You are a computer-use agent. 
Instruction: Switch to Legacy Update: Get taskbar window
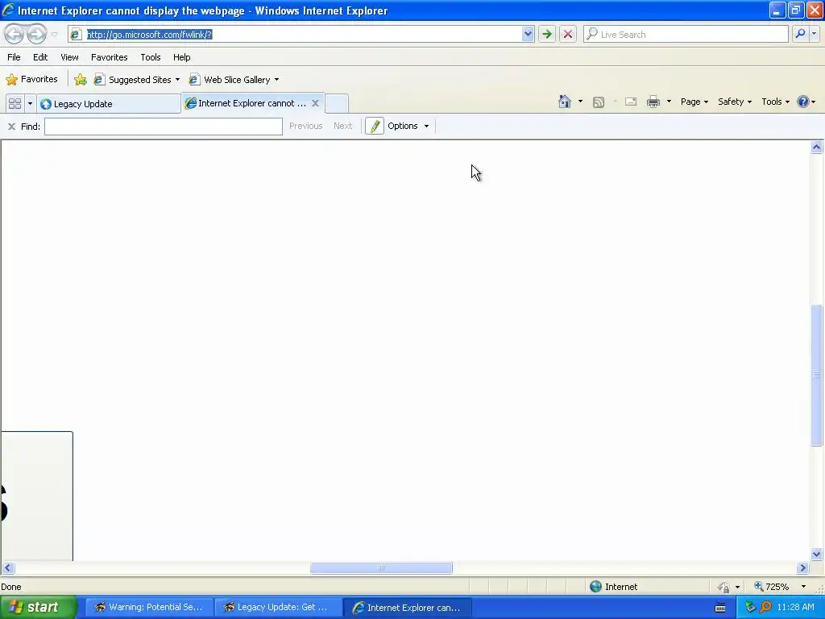point(277,607)
